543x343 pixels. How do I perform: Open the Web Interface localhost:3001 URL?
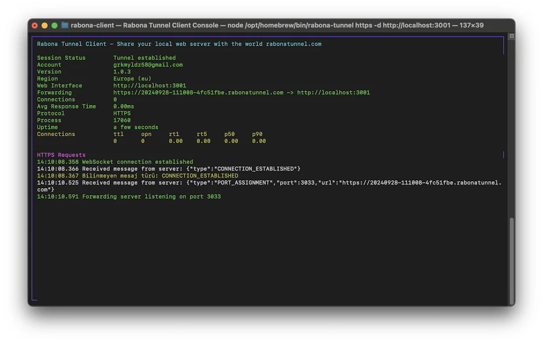[150, 85]
